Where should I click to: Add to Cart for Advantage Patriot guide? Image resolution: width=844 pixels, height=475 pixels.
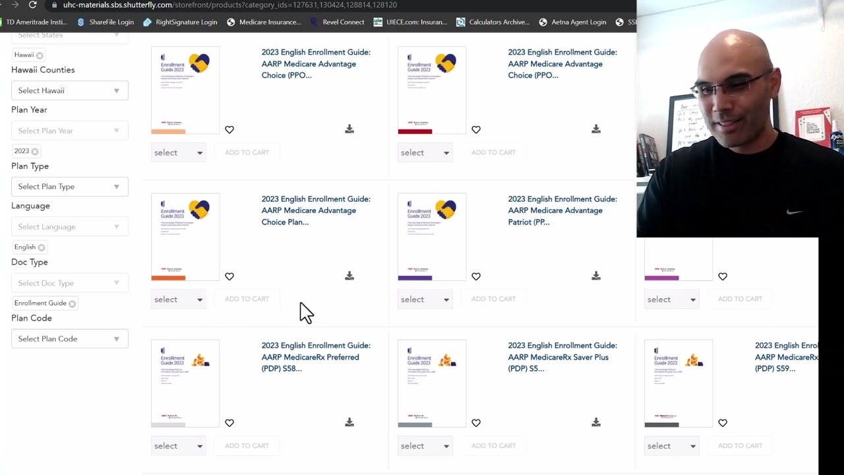tap(493, 299)
